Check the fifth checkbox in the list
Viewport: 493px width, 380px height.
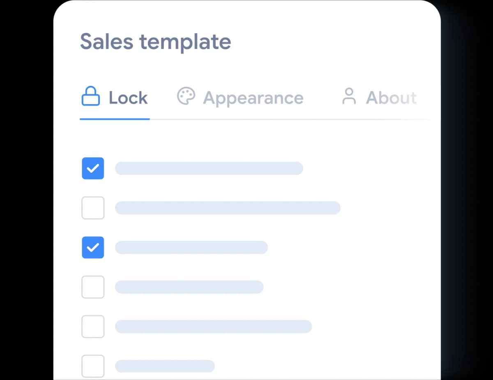(x=93, y=326)
